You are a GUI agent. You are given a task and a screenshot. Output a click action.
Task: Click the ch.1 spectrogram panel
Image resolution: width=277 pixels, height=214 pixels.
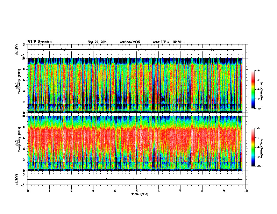click(x=135, y=85)
